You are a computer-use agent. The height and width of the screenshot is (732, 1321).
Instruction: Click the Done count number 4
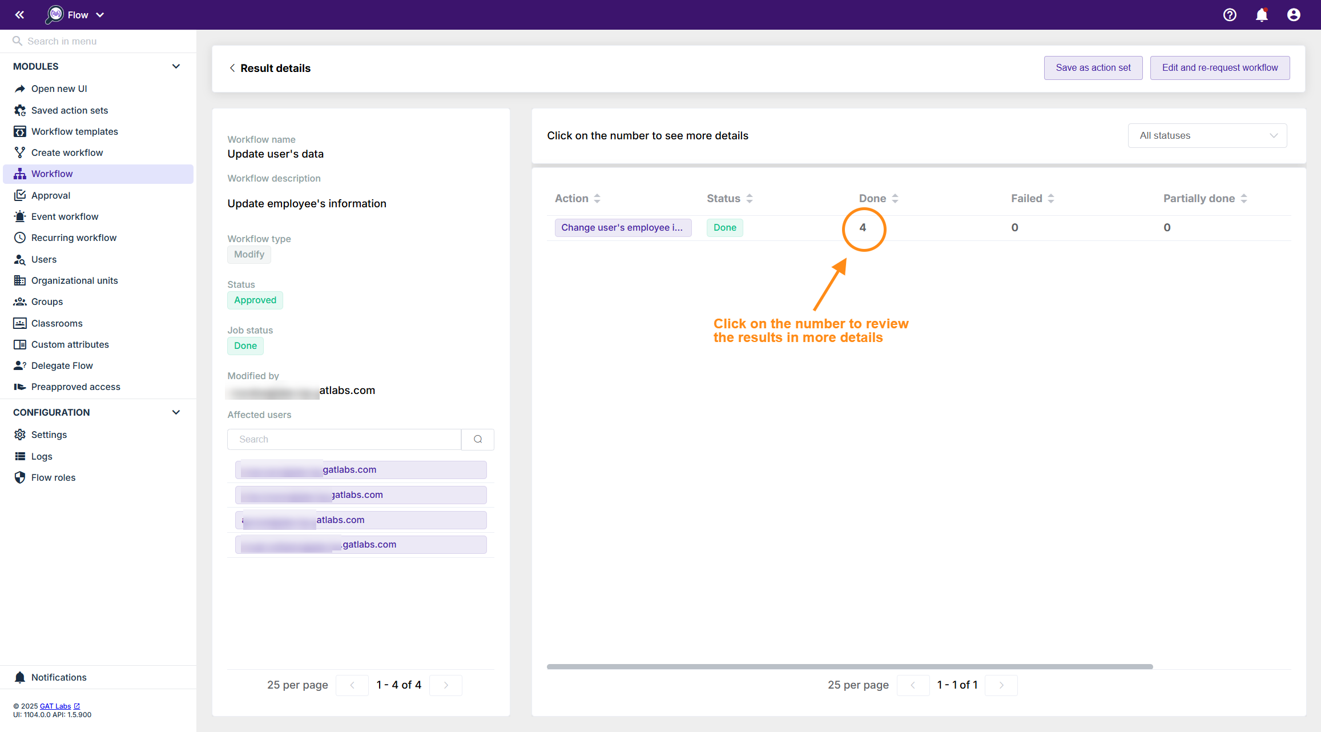pos(863,227)
